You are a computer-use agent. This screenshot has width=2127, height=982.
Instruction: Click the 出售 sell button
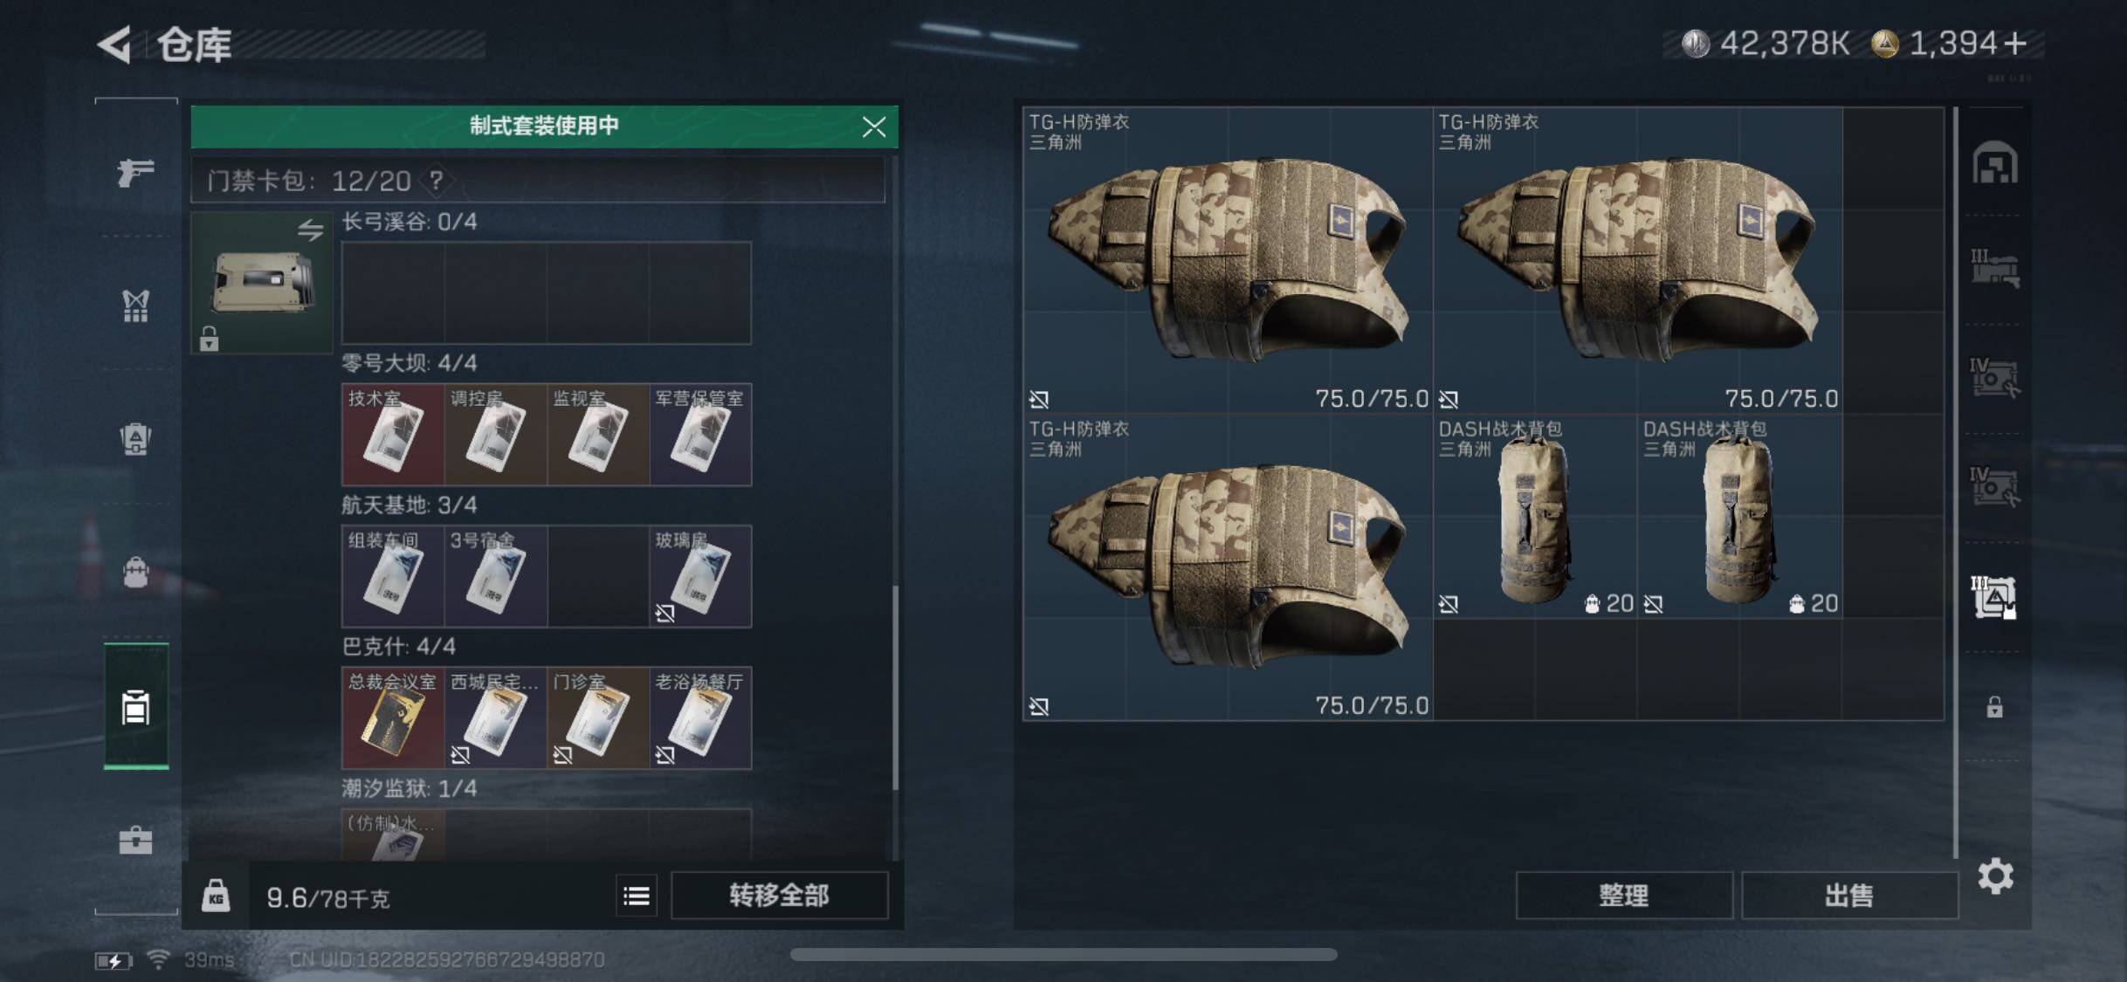pos(1849,896)
